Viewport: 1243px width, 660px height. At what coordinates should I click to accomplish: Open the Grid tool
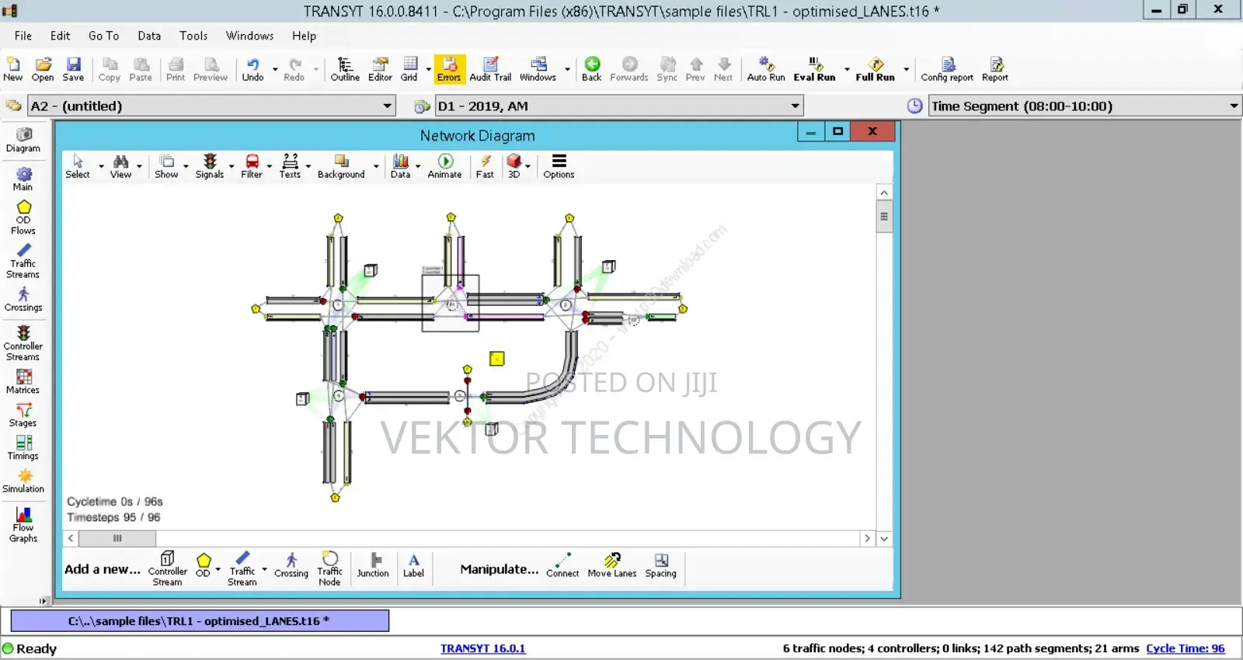point(409,69)
